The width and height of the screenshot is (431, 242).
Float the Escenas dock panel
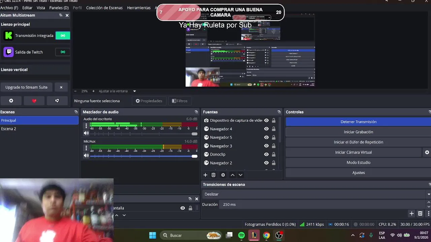point(76,112)
